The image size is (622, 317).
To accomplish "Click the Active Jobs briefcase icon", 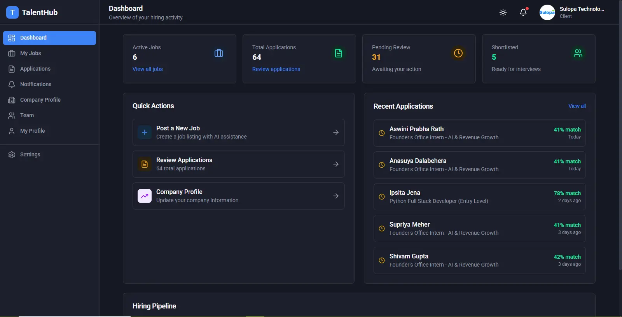I will point(219,53).
